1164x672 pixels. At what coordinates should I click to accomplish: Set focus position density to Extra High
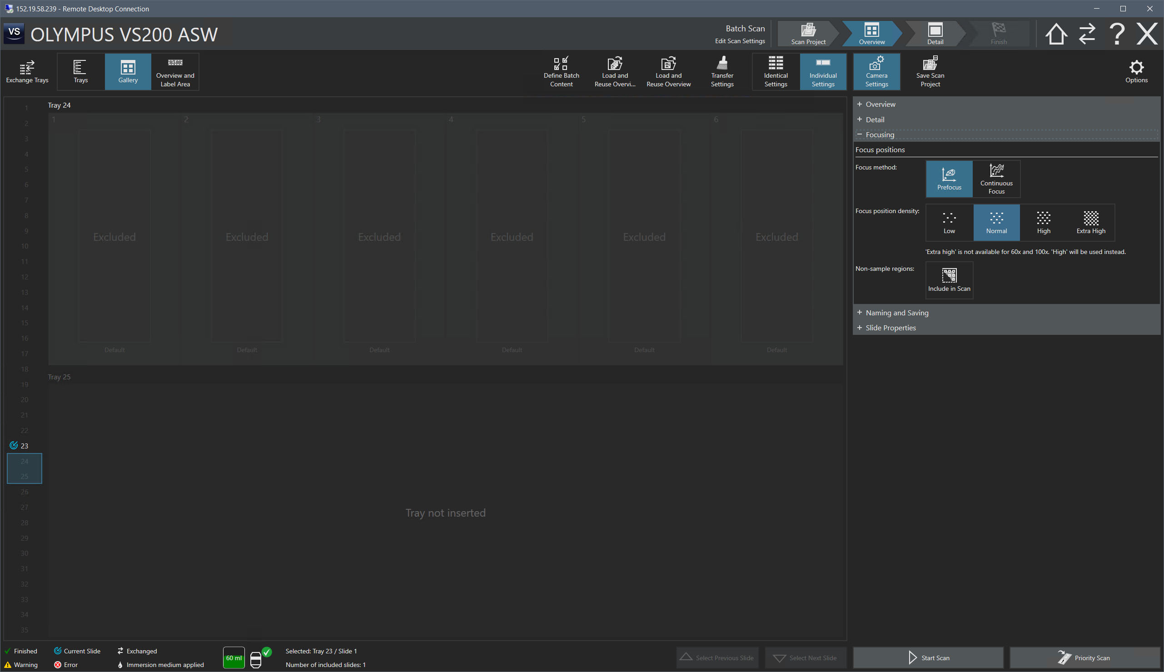click(1091, 223)
